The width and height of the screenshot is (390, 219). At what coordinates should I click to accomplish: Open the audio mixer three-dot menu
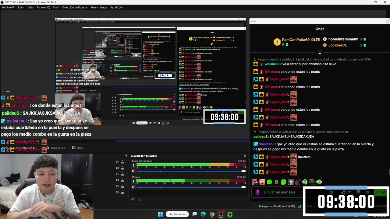point(140,199)
